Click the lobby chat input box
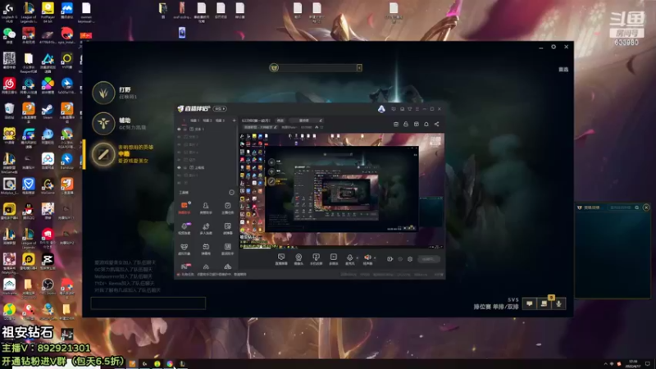 click(x=148, y=303)
